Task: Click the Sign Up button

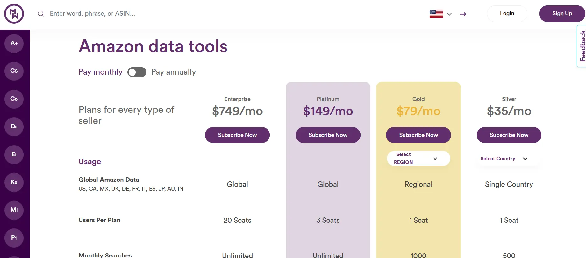Action: pyautogui.click(x=562, y=14)
